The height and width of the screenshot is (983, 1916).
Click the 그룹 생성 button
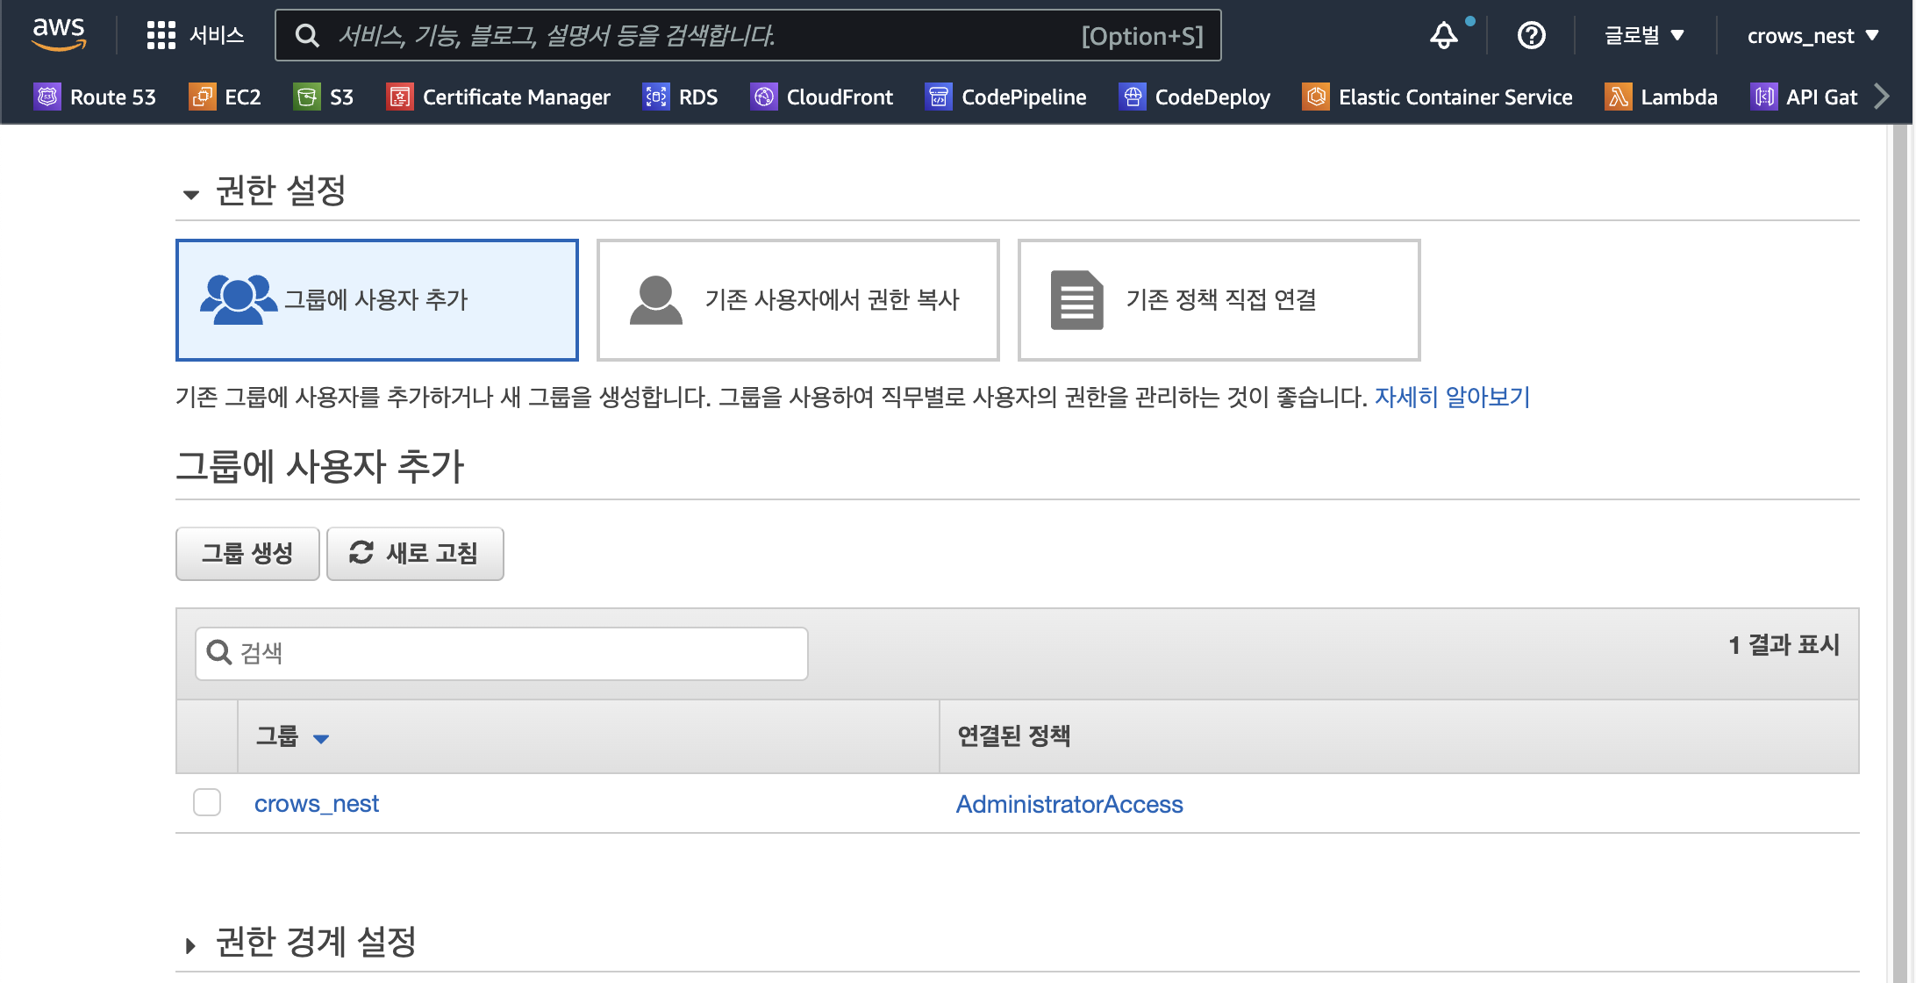coord(247,554)
